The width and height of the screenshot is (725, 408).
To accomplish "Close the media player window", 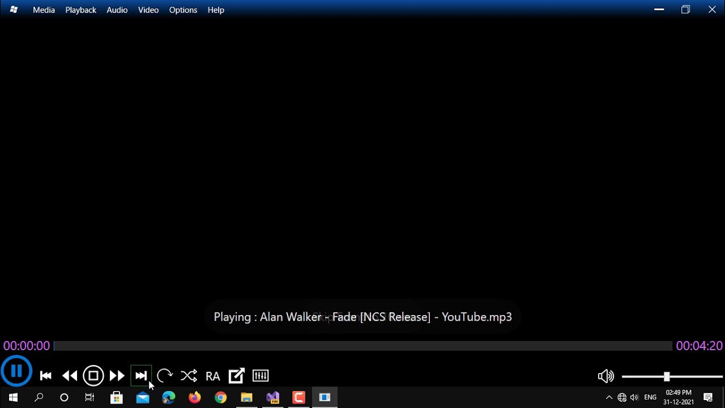I will coord(712,10).
